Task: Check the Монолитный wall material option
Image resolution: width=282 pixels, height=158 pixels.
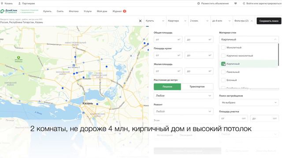Action: 223,47
